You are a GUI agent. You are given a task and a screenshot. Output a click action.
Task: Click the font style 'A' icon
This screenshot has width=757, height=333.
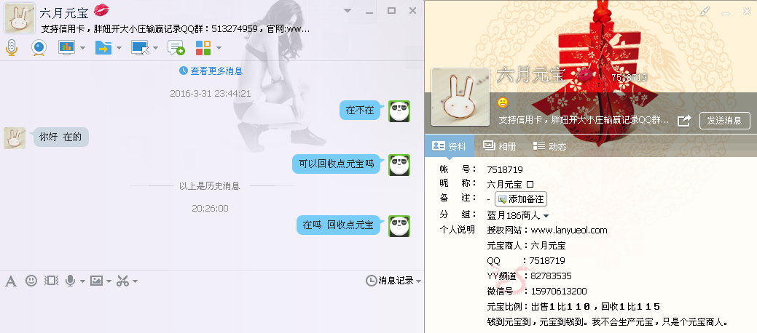[x=11, y=281]
